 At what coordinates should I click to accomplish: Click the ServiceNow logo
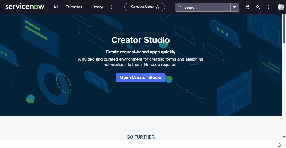[x=25, y=7]
